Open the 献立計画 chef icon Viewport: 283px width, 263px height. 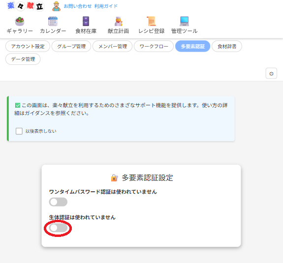[x=119, y=21]
